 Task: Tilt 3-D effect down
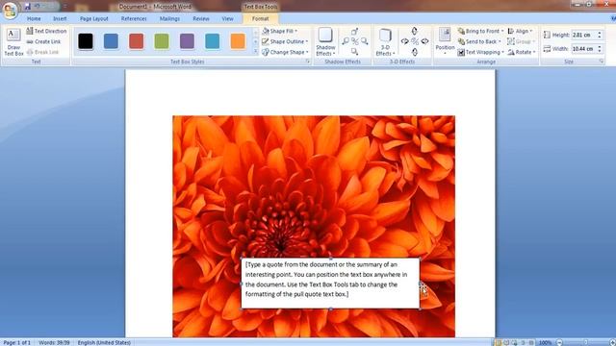click(415, 52)
